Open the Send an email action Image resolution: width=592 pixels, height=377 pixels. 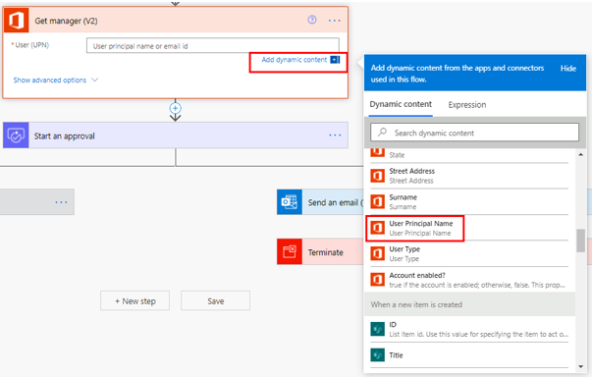point(320,202)
